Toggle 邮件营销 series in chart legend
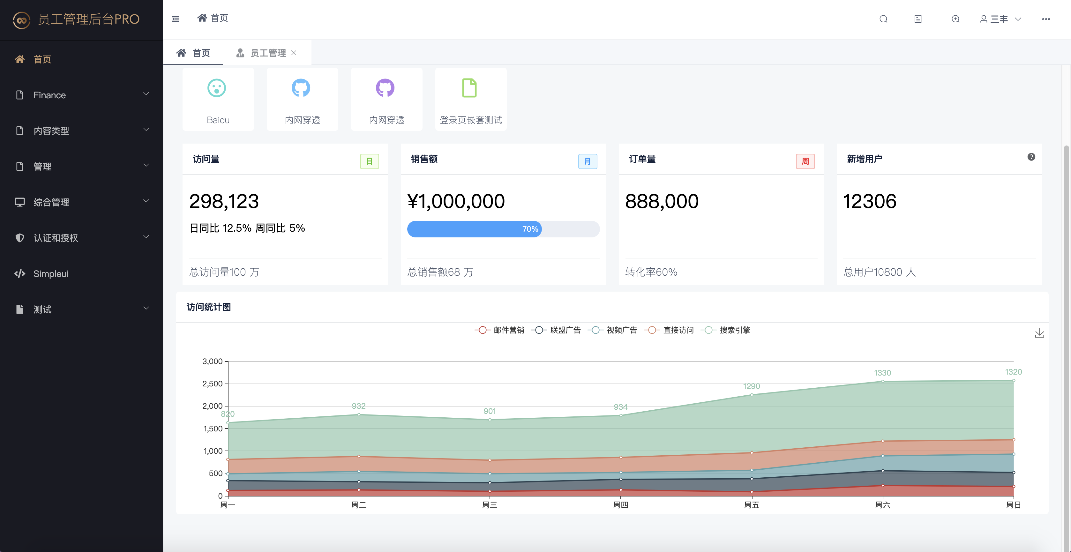This screenshot has height=552, width=1071. coord(499,330)
